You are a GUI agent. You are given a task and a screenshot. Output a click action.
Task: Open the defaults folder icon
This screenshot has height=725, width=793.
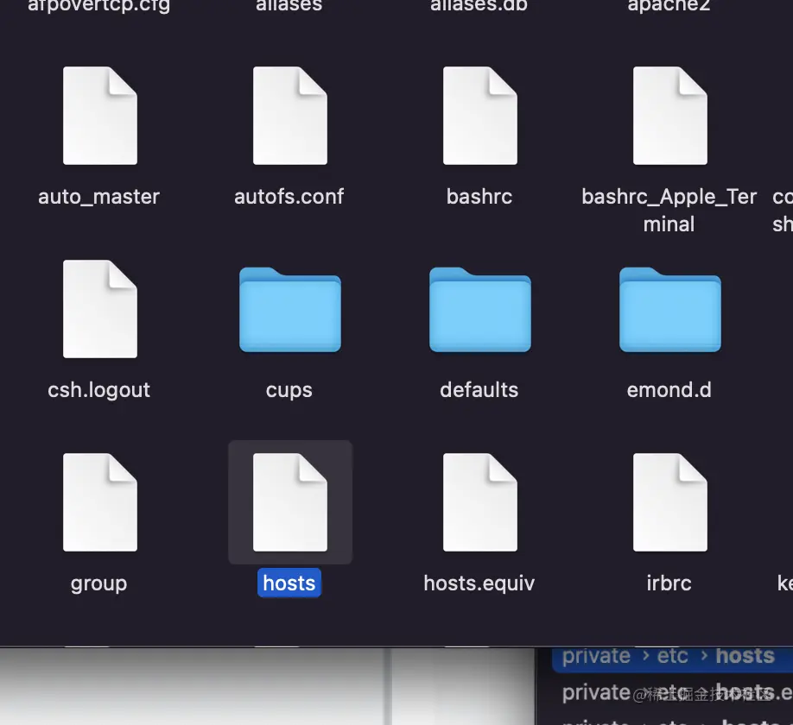(x=480, y=310)
